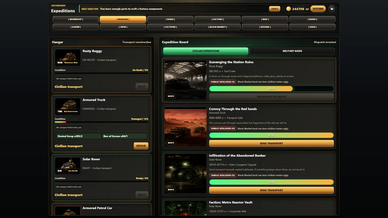This screenshot has height=218, width=388.
Task: Click the Transport On Route button
Action: coord(271,97)
